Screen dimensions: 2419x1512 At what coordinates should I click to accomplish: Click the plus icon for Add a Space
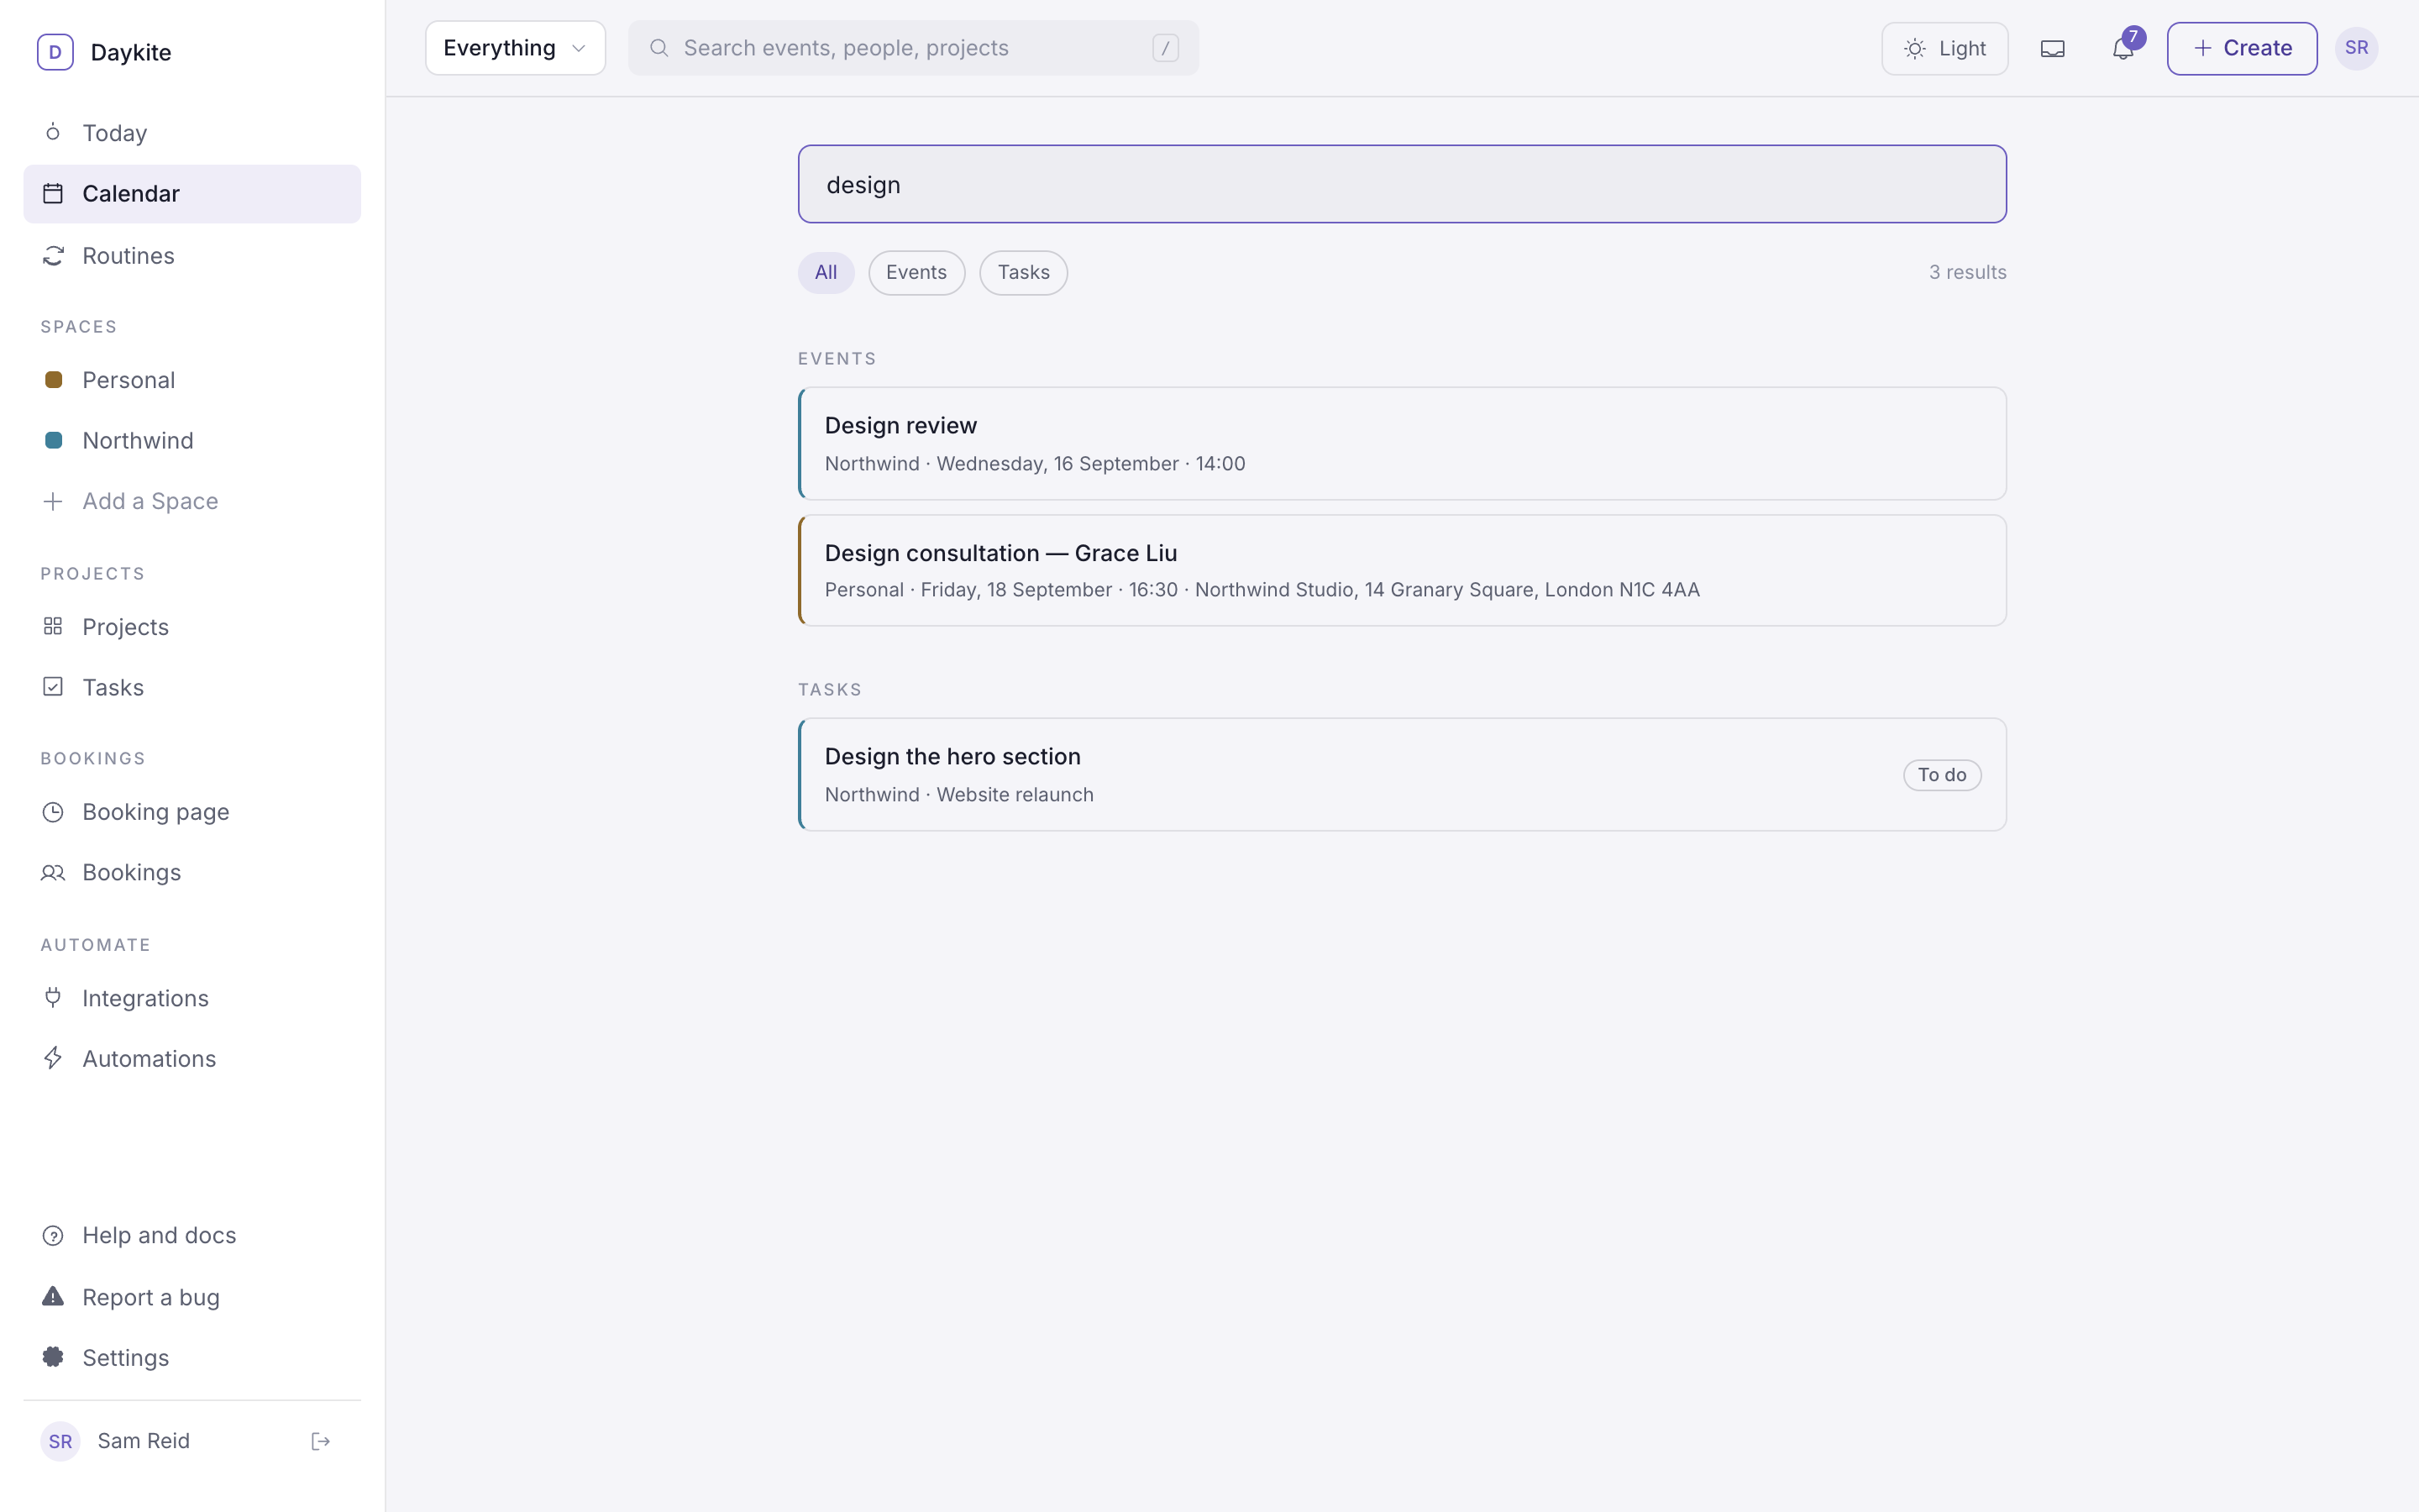[x=53, y=501]
